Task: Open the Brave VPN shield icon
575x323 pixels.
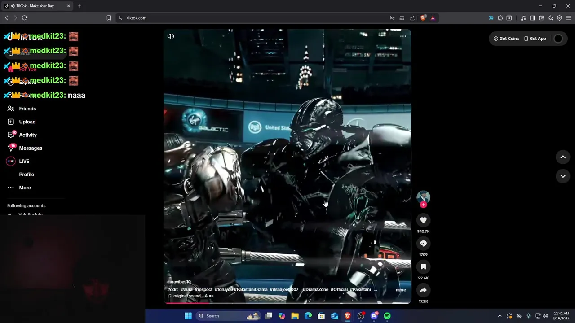Action: click(559, 18)
